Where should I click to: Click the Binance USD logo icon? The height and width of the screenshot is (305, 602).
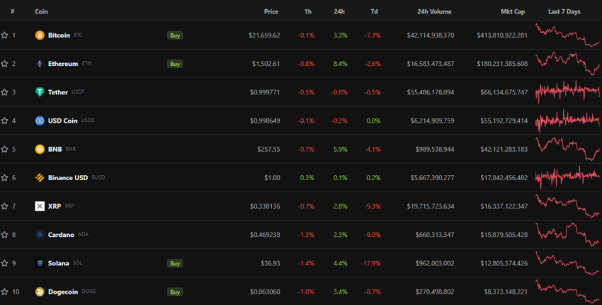coord(40,177)
